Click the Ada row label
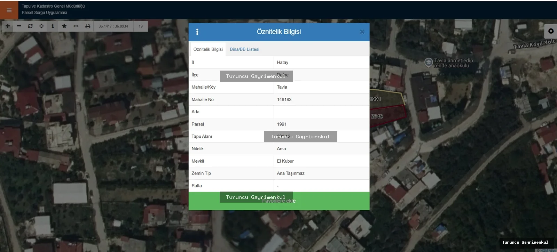 click(x=195, y=112)
